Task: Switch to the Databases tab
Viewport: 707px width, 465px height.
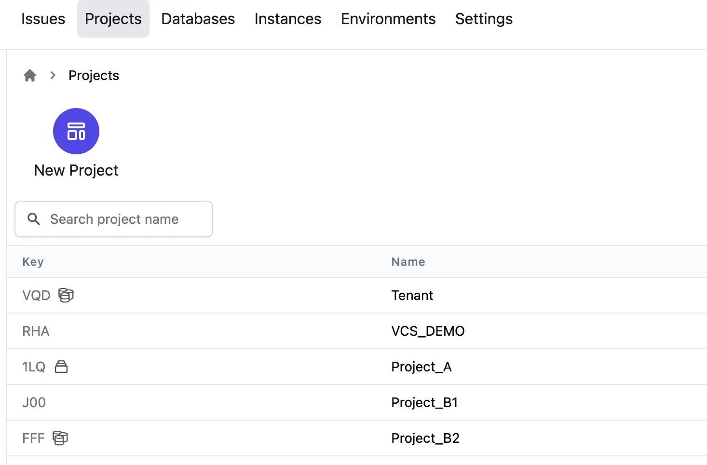Action: click(x=198, y=19)
